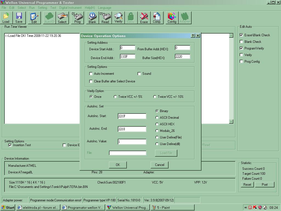This screenshot has width=281, height=211.
Task: Click the Load File button
Action: click(x=166, y=153)
